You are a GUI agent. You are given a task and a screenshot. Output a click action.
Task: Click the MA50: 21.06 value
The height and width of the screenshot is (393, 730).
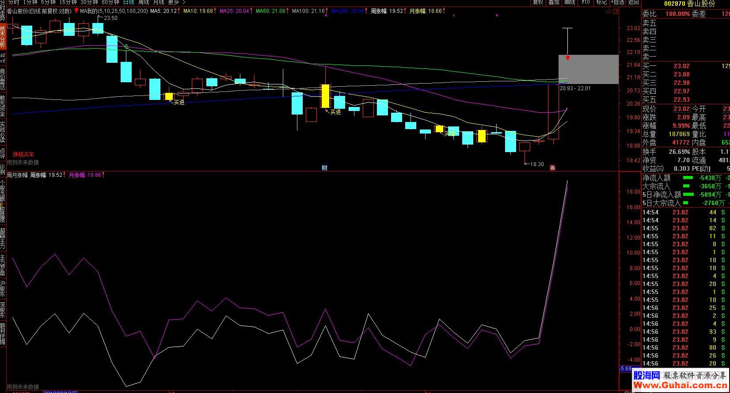(270, 11)
